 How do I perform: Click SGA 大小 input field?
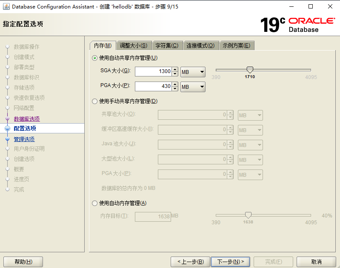point(154,71)
